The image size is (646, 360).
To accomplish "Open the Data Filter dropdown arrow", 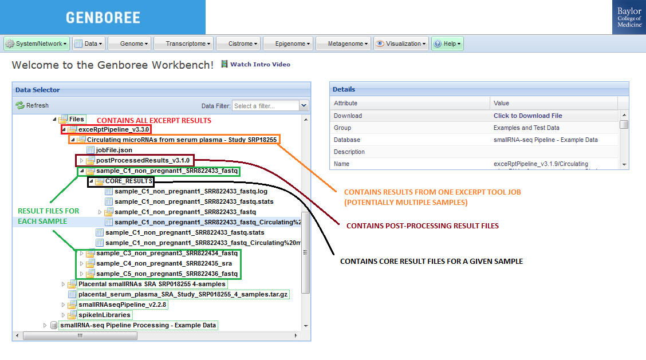I will [304, 106].
